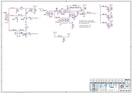Select the lower-left MMBT3904 transistor symbol

pos(27,34)
